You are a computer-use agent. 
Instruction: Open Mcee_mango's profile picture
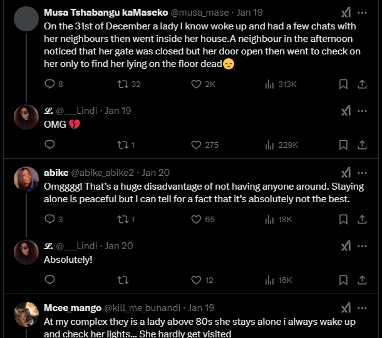tap(26, 315)
